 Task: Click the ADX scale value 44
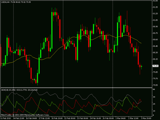(154, 89)
